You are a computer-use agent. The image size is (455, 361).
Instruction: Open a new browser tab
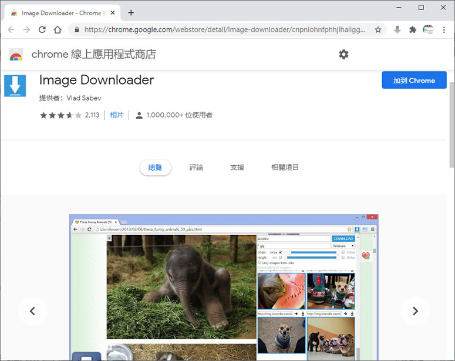pyautogui.click(x=131, y=13)
